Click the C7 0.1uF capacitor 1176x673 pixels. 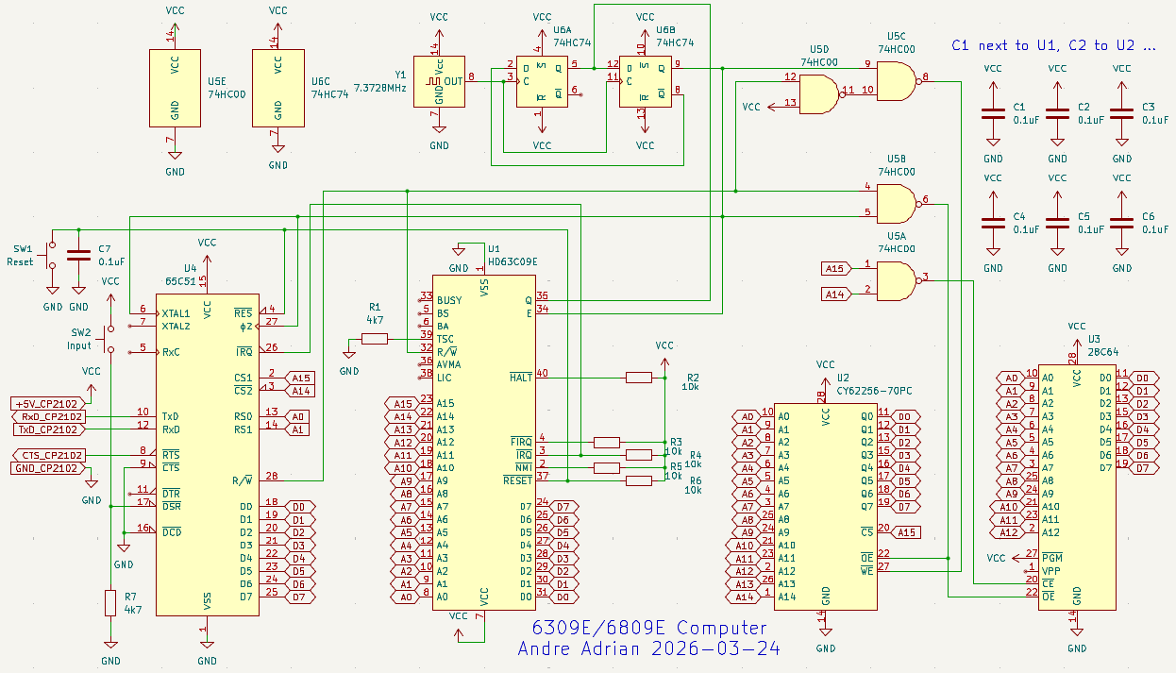[79, 255]
